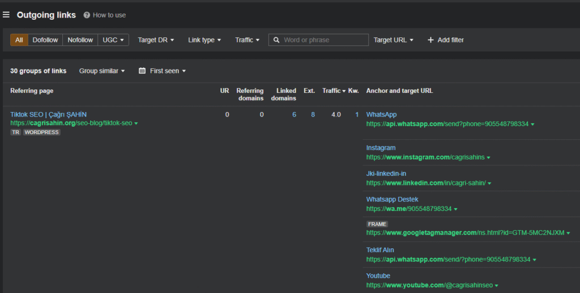This screenshot has width=580, height=293.
Task: Open the WhatsApp anchor link
Action: (381, 114)
